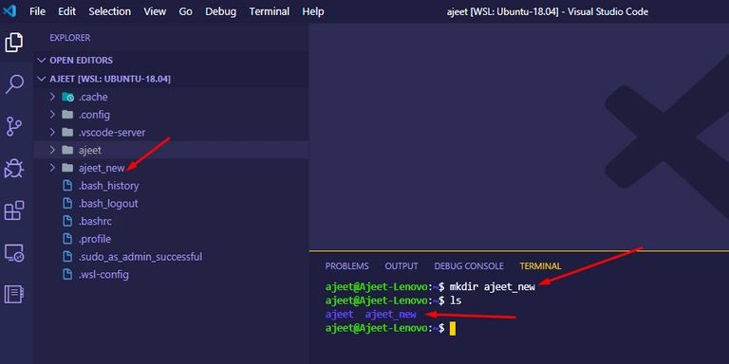The width and height of the screenshot is (729, 364).
Task: Open the .profile file
Action: [95, 239]
